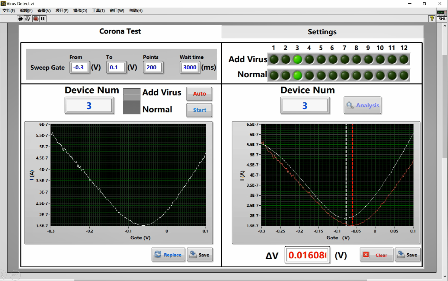Click the right Device Num field
The image size is (448, 281).
[x=305, y=106]
